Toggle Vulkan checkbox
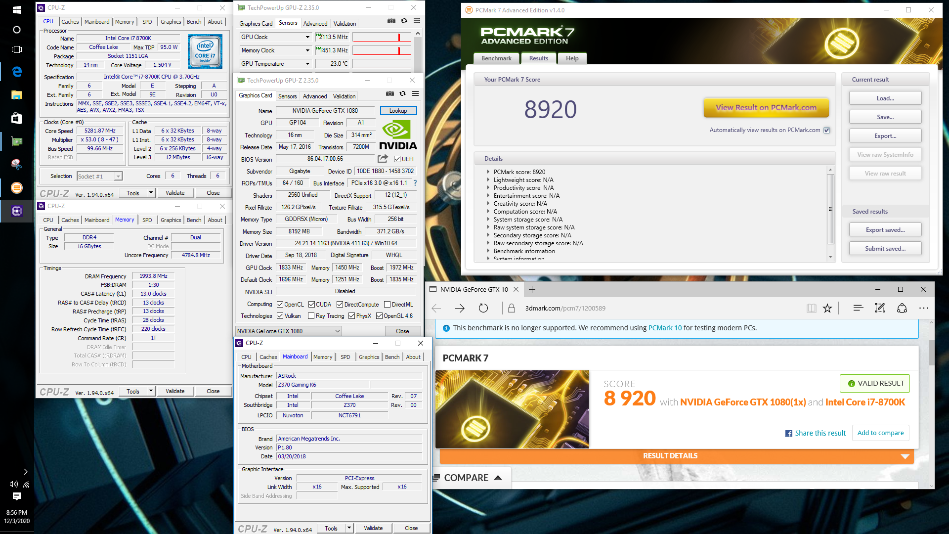 [280, 316]
